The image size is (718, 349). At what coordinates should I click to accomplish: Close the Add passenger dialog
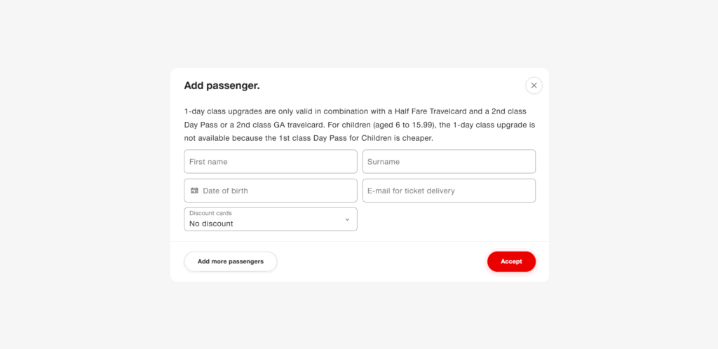[534, 85]
